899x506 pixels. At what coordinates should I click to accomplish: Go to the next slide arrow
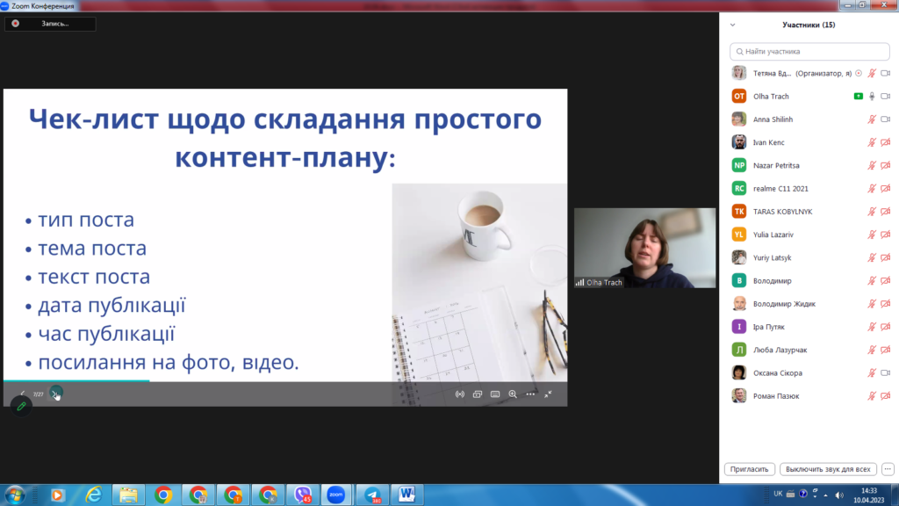pyautogui.click(x=55, y=394)
